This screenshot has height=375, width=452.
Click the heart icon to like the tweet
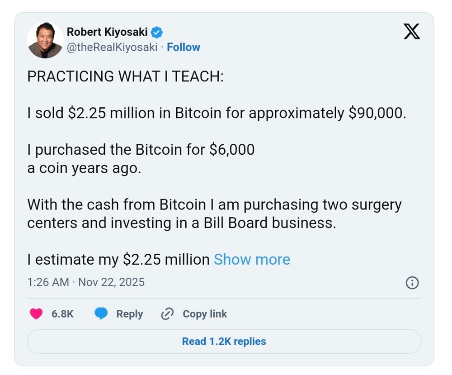tap(35, 314)
